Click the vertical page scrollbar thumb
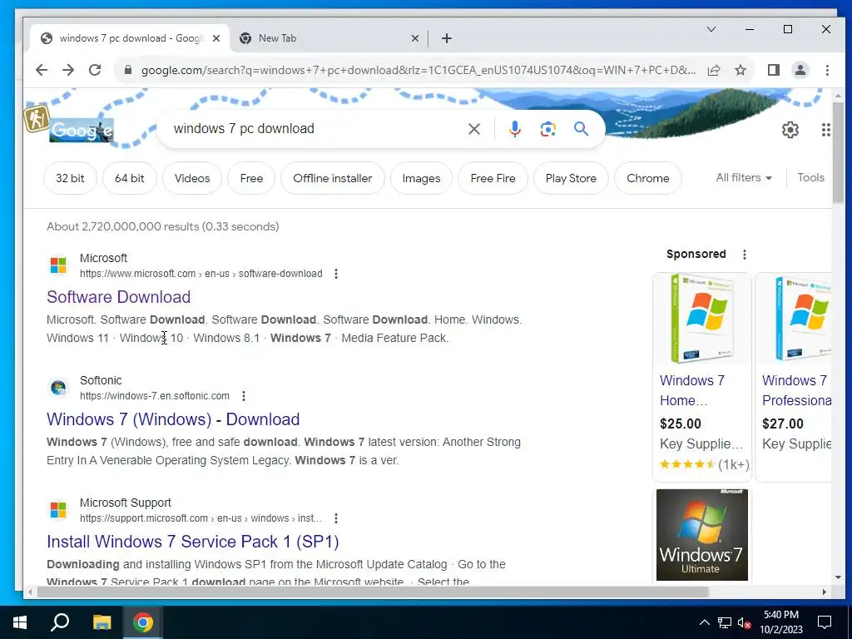This screenshot has height=639, width=852. pos(839,152)
